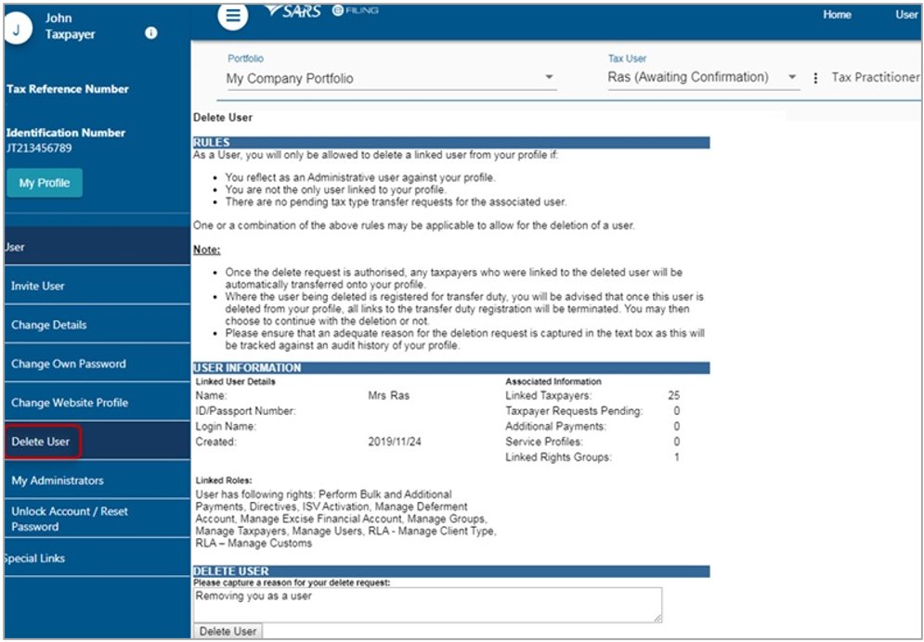
Task: Go to Home in top navigation
Action: (x=837, y=15)
